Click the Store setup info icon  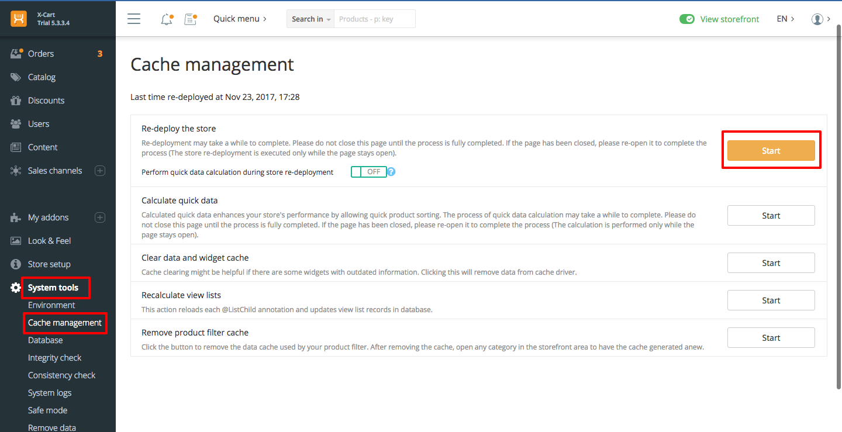tap(16, 264)
